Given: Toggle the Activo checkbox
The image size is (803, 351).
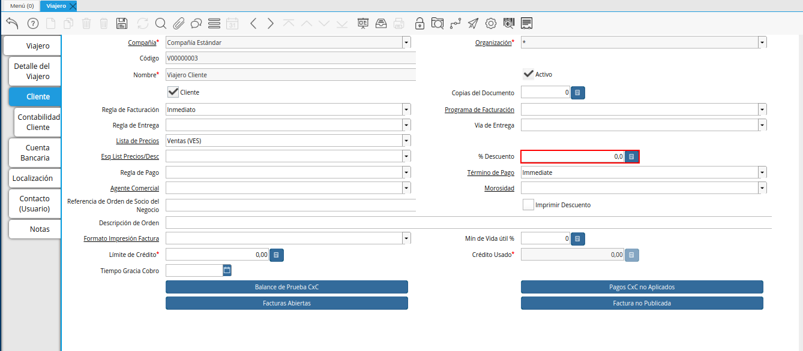Looking at the screenshot, I should pyautogui.click(x=528, y=74).
